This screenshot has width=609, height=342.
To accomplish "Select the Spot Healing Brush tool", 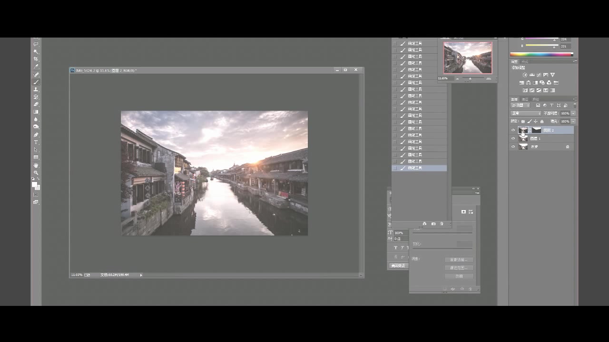I will click(36, 75).
